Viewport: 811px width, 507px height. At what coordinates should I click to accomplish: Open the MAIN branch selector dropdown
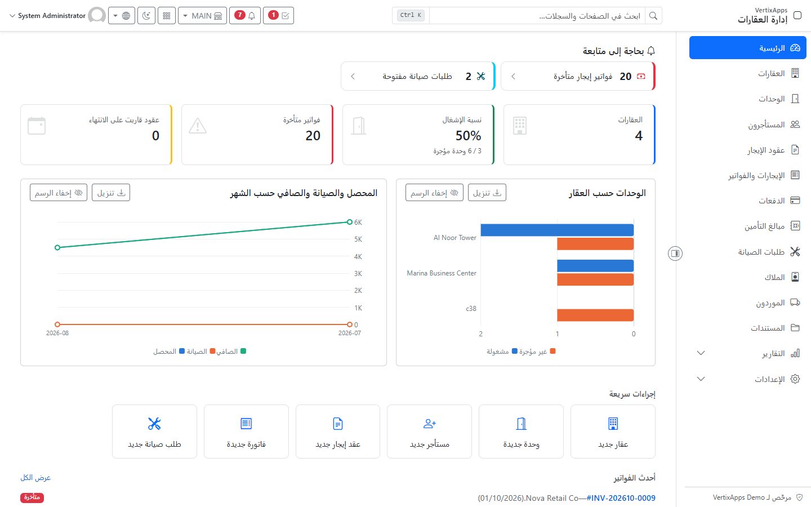202,16
